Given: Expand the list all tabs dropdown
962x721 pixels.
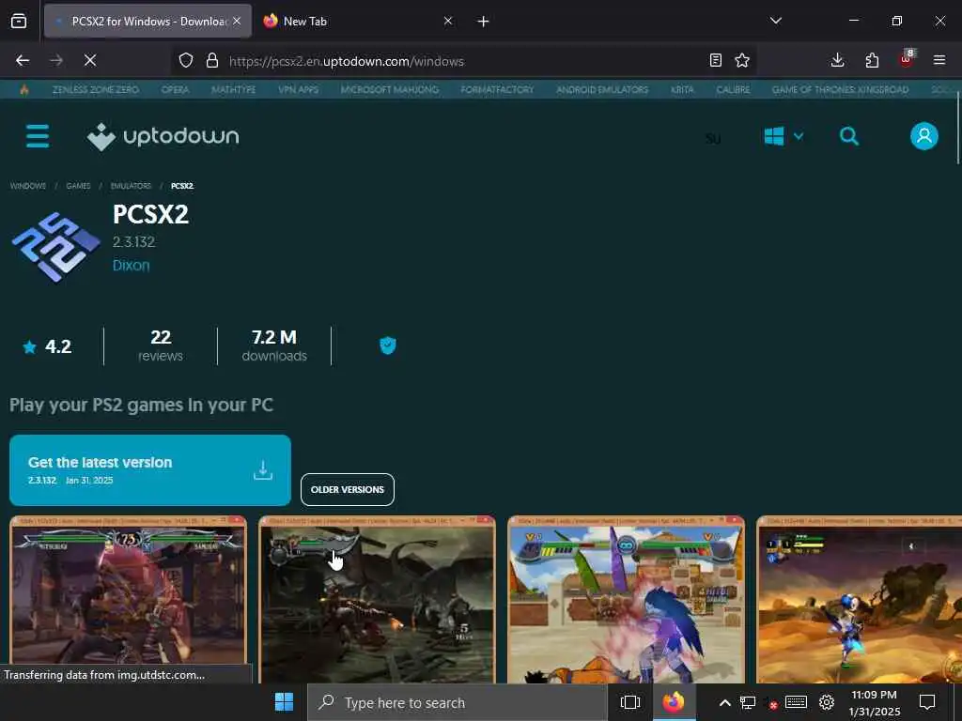Looking at the screenshot, I should pyautogui.click(x=775, y=21).
